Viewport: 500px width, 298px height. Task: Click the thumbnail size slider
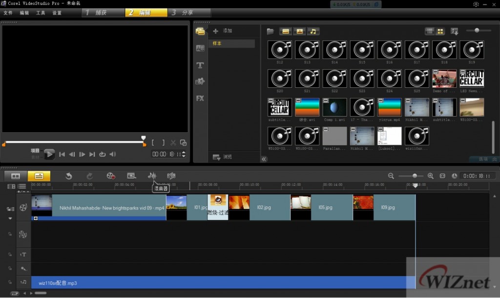click(x=476, y=31)
